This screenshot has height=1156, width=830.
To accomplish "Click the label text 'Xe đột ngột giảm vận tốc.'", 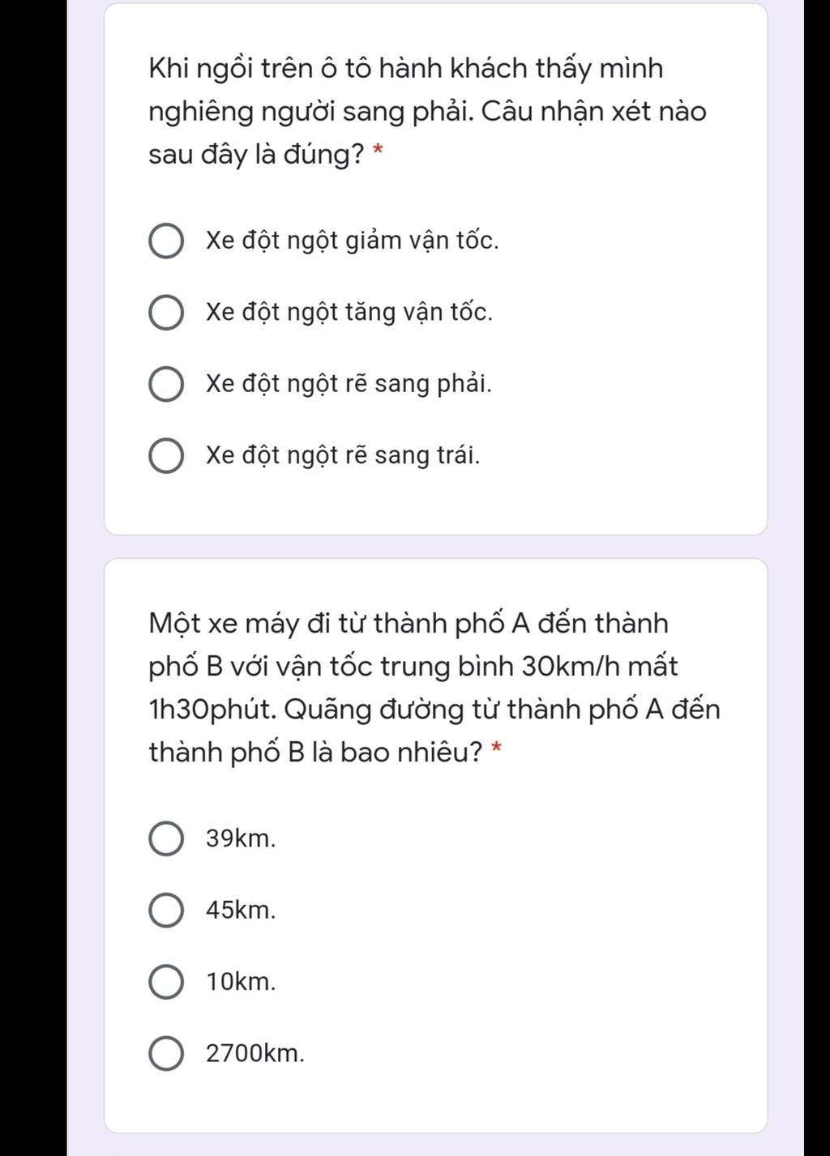I will [x=352, y=241].
